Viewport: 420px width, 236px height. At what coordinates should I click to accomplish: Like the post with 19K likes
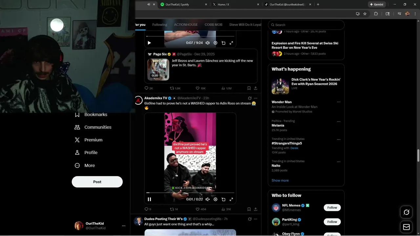(201, 88)
